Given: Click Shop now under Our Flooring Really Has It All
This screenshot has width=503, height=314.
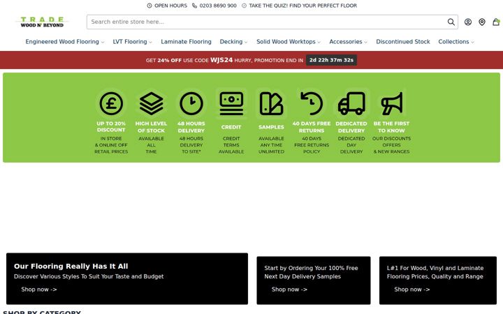Looking at the screenshot, I should (x=39, y=290).
